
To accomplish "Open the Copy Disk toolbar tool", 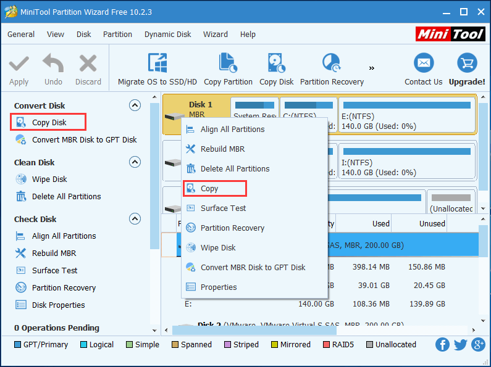I will [277, 70].
